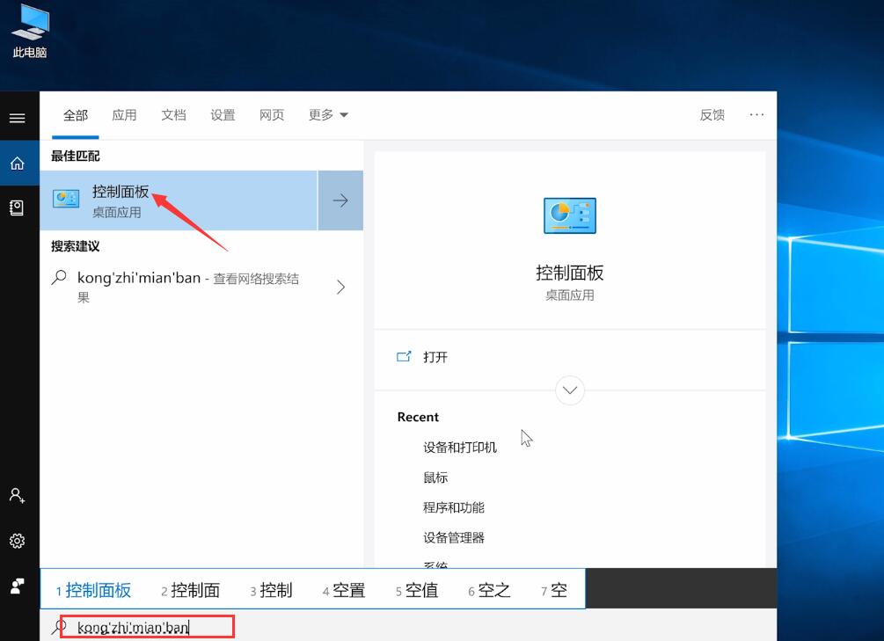Open Settings via the gear icon
Image resolution: width=884 pixels, height=641 pixels.
[18, 540]
